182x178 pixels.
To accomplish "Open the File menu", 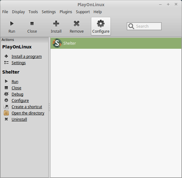I will click(5, 12).
